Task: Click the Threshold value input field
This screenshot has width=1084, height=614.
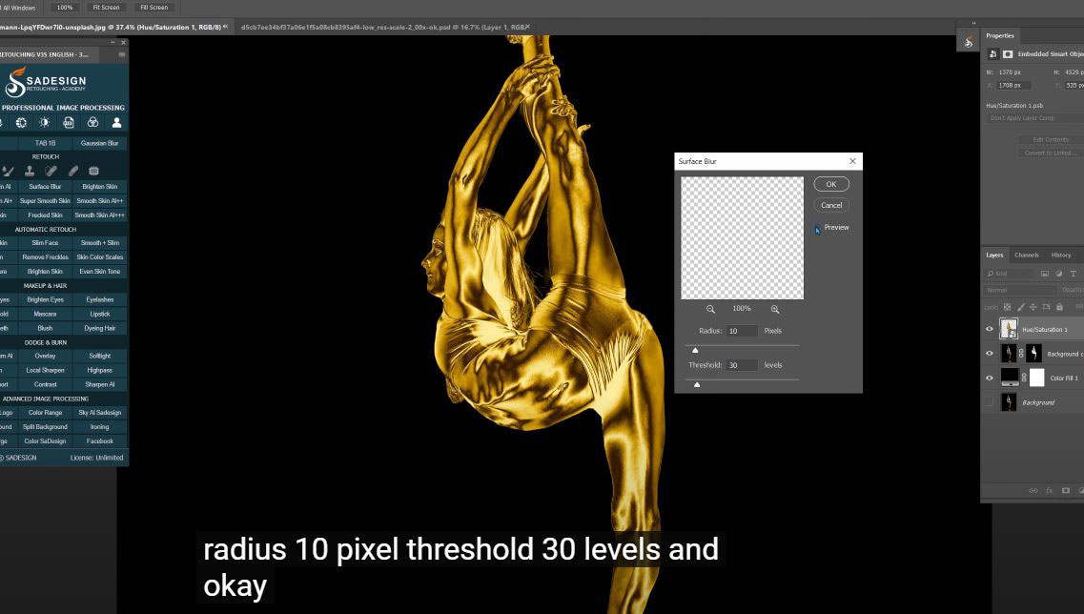Action: point(742,365)
